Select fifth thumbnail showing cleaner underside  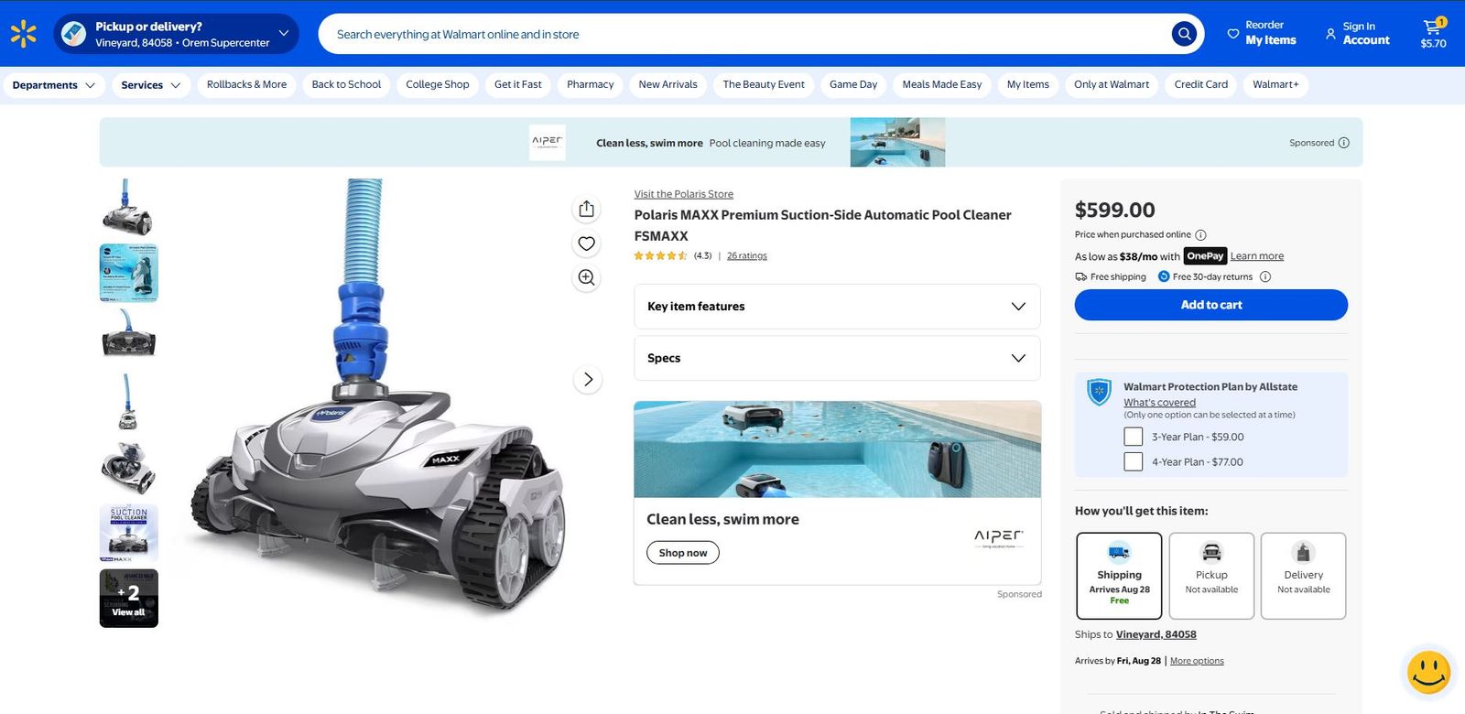point(128,468)
